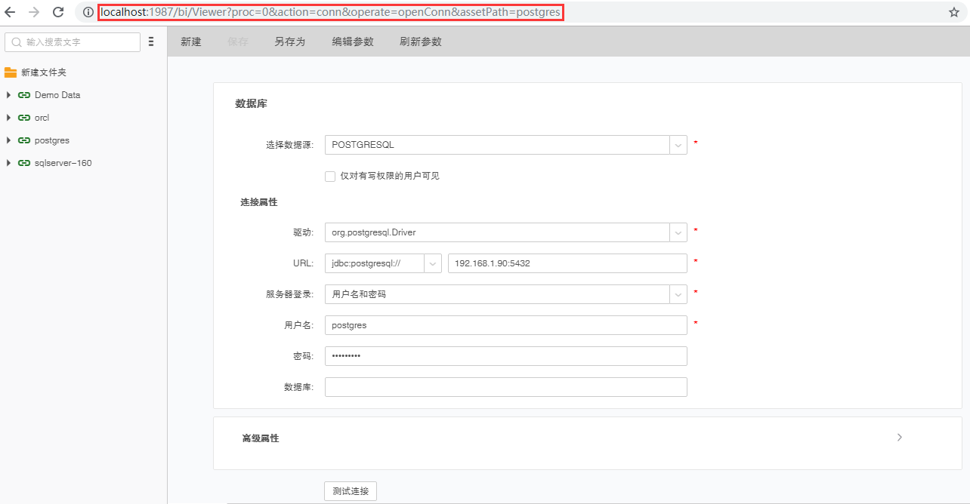Expand the 高级属性 section
Image resolution: width=970 pixels, height=504 pixels.
pos(899,437)
